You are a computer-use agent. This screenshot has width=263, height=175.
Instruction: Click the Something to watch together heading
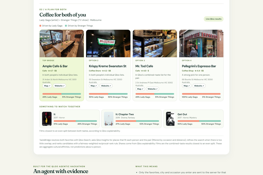(x=60, y=107)
